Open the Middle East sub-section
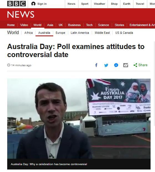The height and width of the screenshot is (172, 155). tap(102, 33)
